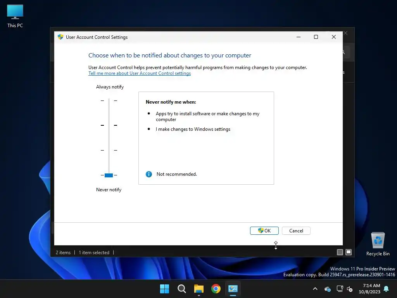The image size is (397, 298).
Task: Open the notifications bell
Action: click(387, 289)
